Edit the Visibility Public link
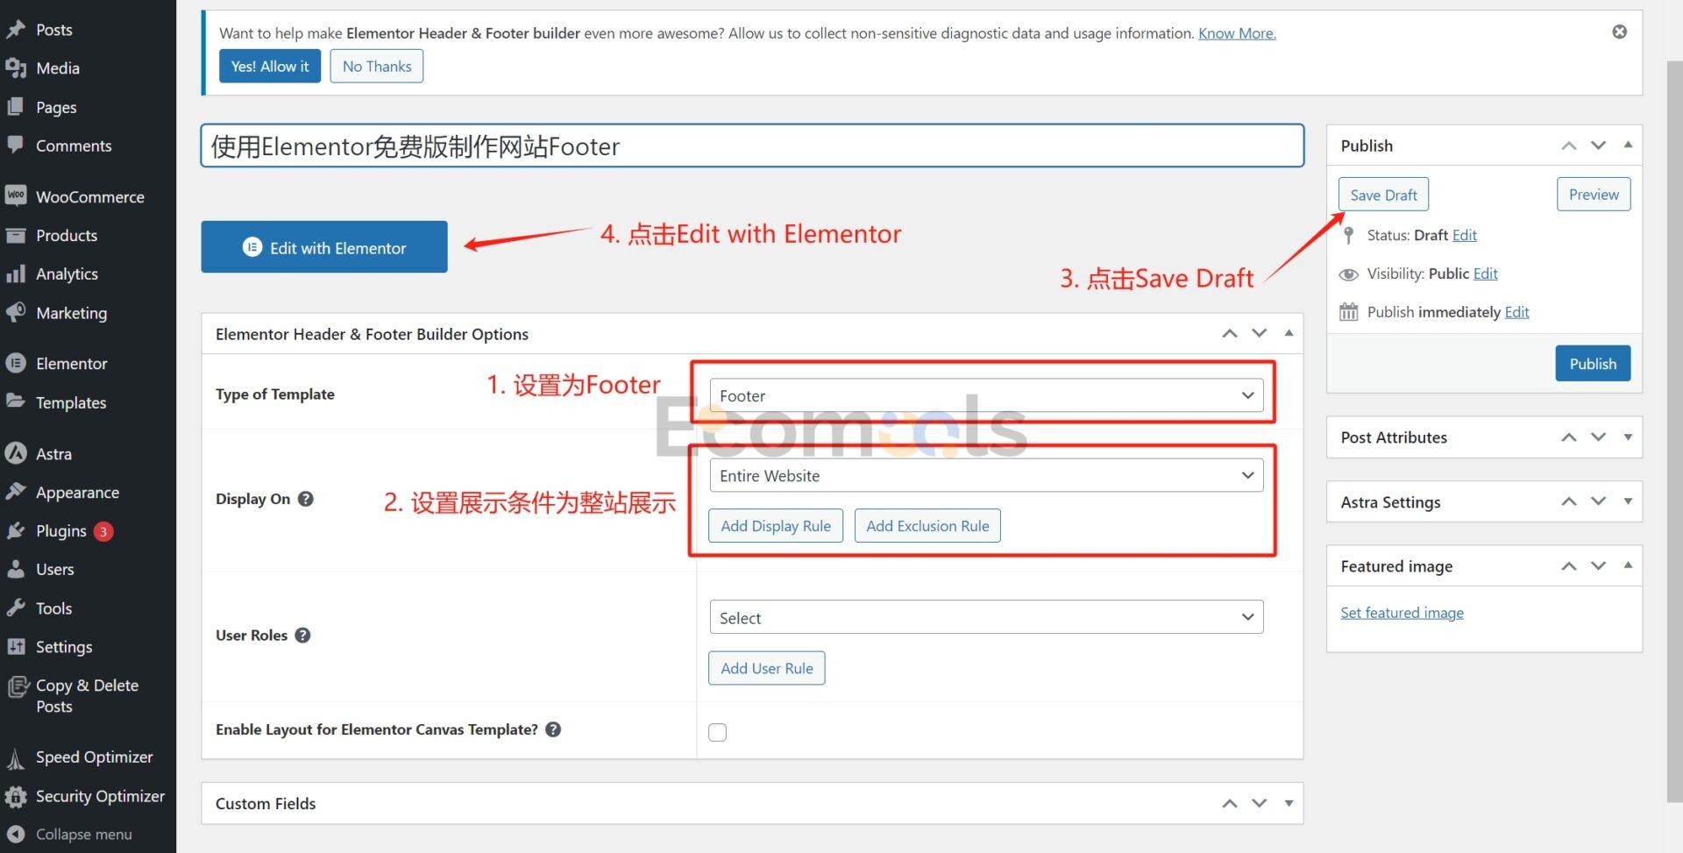The height and width of the screenshot is (853, 1683). (1486, 274)
